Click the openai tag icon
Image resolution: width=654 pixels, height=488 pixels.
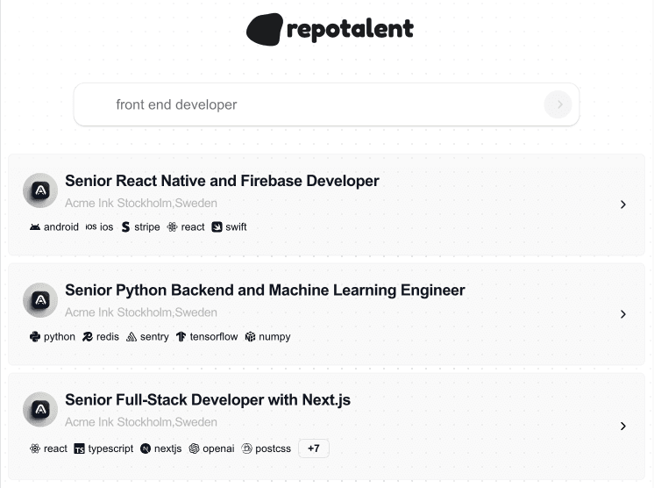point(194,449)
